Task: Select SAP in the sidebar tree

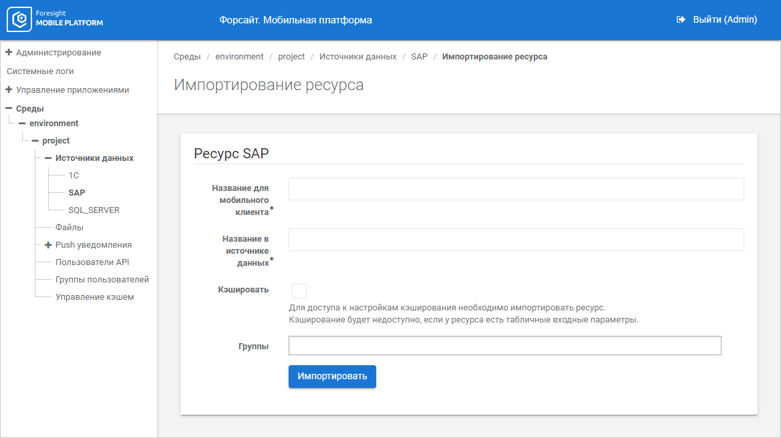Action: [77, 192]
